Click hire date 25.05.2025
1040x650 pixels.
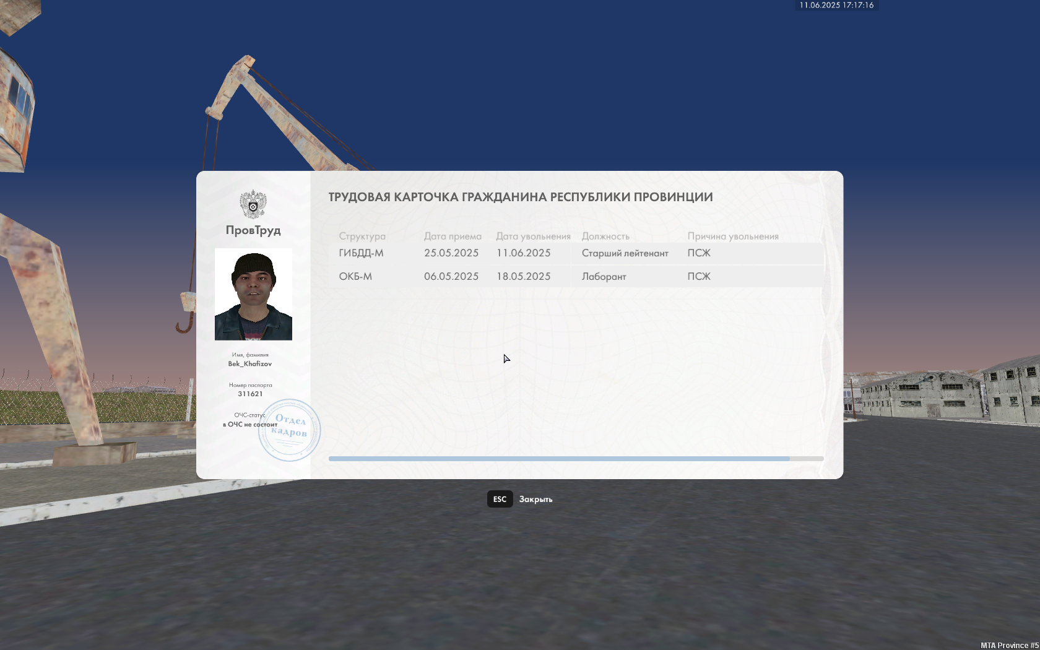(451, 253)
